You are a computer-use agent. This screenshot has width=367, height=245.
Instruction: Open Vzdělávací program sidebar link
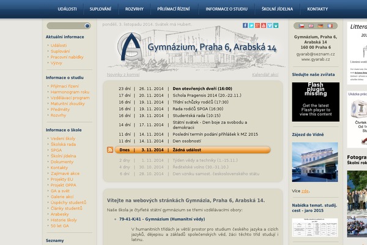[x=70, y=98]
